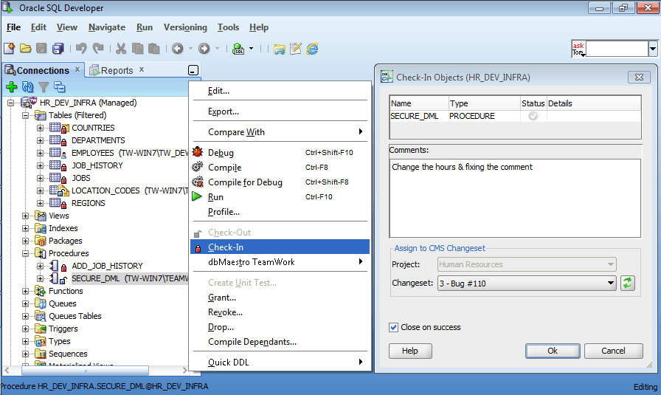
Task: Toggle the Close on success checkbox
Action: tap(393, 327)
